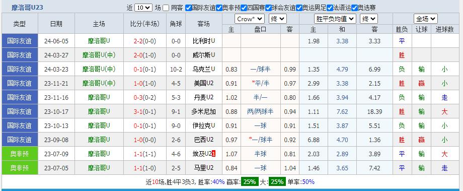Click the 丹麦U2 away team
463x191 pixels.
click(x=203, y=97)
